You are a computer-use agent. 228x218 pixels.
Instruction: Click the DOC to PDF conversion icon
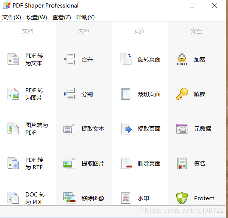(x=13, y=198)
